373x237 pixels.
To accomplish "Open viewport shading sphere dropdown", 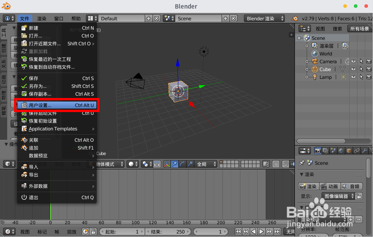I will tap(133, 164).
